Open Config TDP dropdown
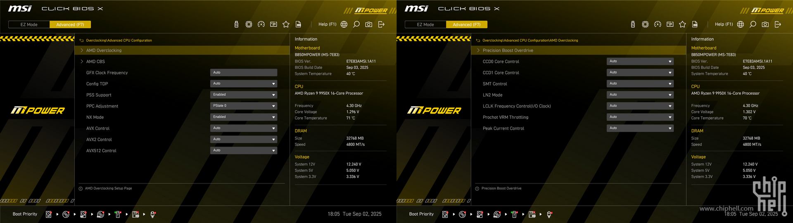This screenshot has height=223, width=793. click(244, 83)
